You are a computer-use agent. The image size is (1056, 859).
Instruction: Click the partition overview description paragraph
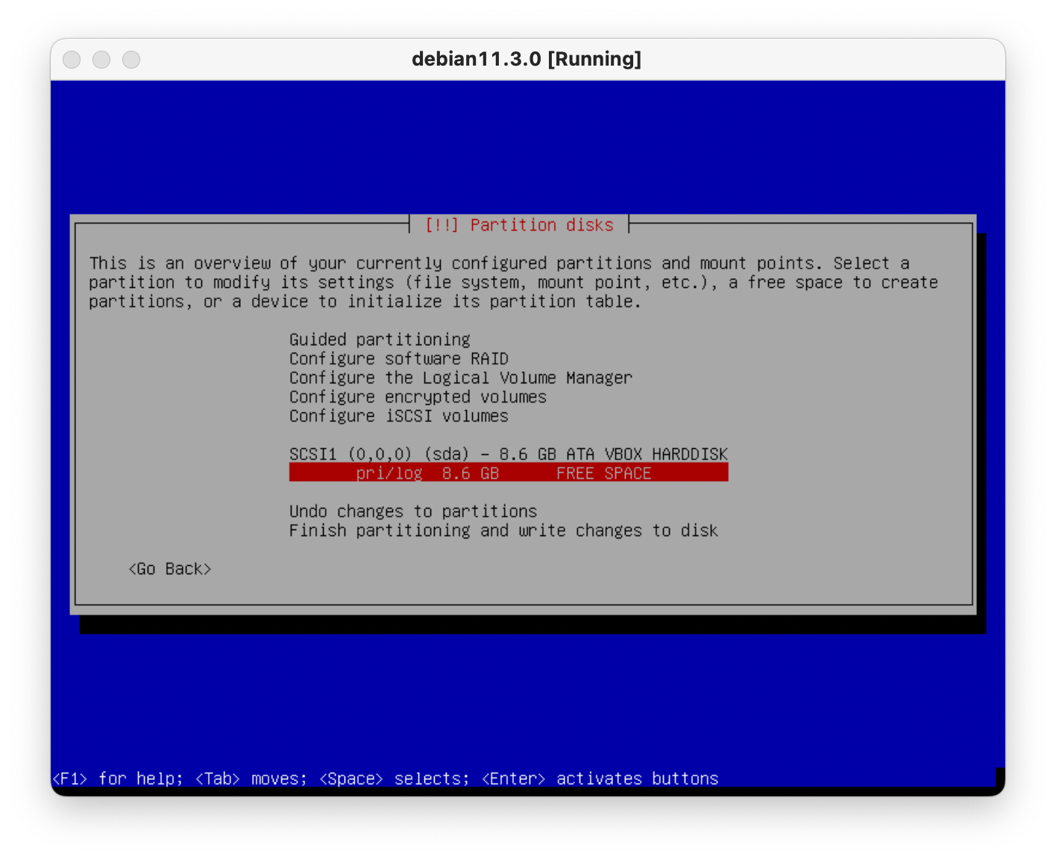coord(513,283)
